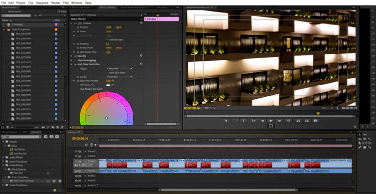Viewport: 376px width, 194px height.
Task: Pick white balance with the eyedropper
Action: click(112, 85)
